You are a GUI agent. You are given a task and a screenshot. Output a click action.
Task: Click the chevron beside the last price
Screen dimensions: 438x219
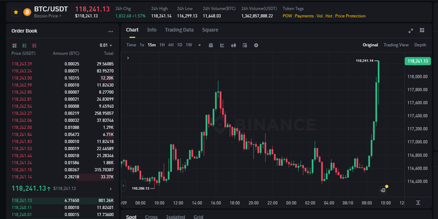(x=111, y=189)
